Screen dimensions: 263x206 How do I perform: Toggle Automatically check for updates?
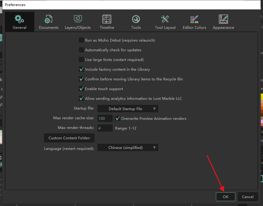tap(81, 50)
